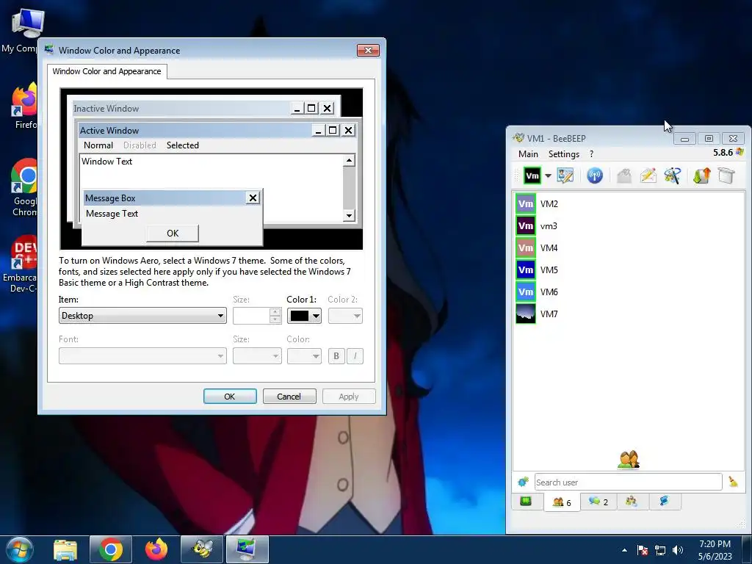Viewport: 752px width, 564px height.
Task: Select user VM2 in BeeBEEP list
Action: tap(629, 204)
